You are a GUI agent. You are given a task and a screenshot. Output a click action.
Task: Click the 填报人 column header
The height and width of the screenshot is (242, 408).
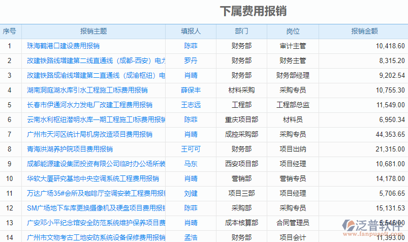coord(191,32)
